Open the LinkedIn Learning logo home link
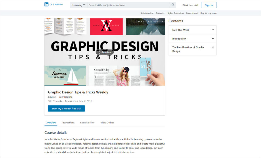261x158 pixels. [54, 5]
